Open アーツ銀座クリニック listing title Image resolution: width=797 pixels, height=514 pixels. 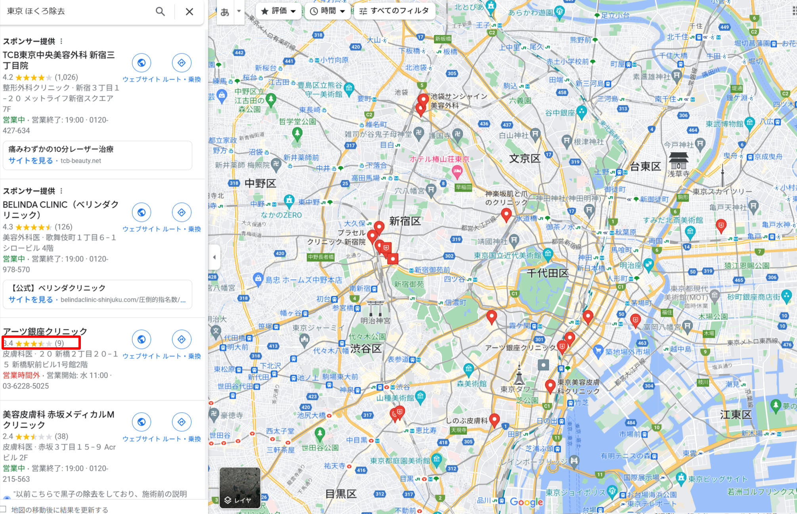(x=45, y=331)
